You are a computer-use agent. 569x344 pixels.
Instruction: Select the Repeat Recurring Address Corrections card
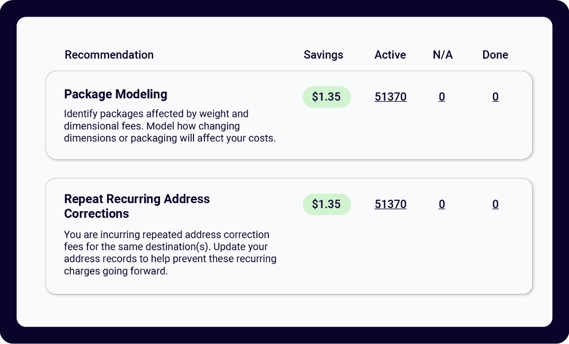click(403, 259)
